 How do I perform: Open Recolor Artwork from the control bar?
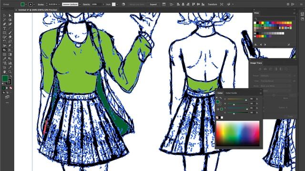pos(123,4)
